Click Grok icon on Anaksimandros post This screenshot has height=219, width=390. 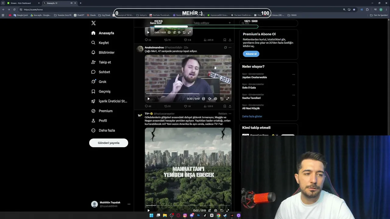(225, 47)
